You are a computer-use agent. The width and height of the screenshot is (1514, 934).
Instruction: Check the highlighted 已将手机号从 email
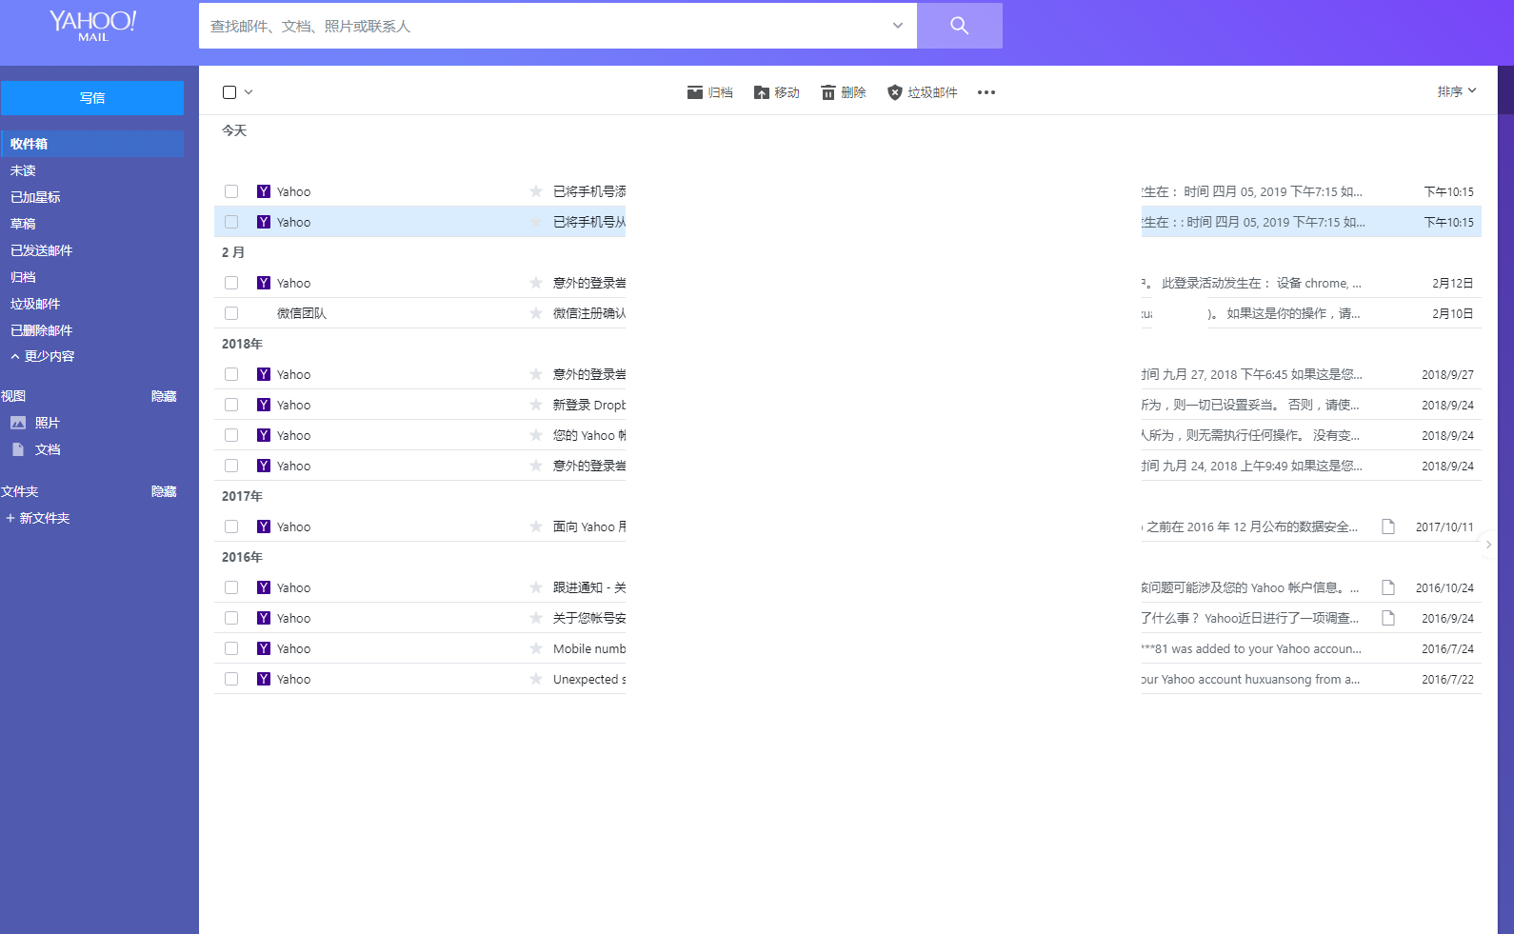231,222
